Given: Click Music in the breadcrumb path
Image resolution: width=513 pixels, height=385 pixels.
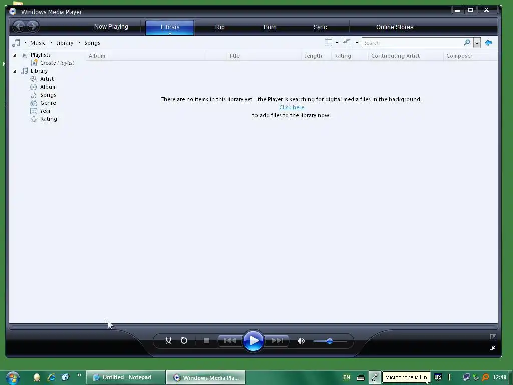Looking at the screenshot, I should tap(38, 43).
